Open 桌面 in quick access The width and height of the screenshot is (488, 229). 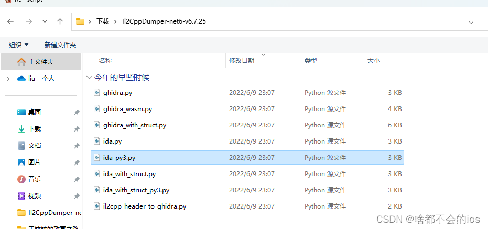(35, 112)
